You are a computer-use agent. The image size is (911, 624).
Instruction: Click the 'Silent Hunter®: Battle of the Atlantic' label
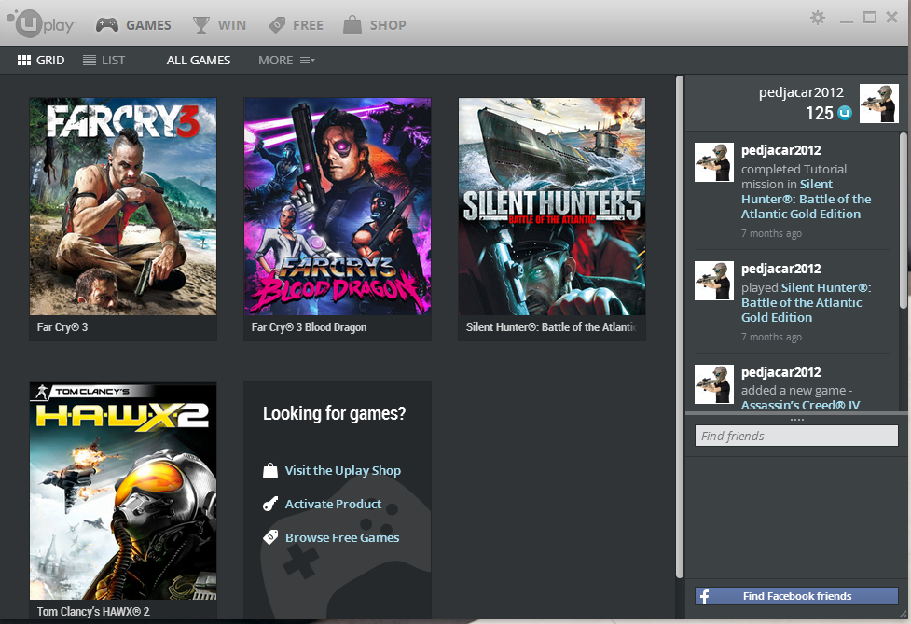pyautogui.click(x=551, y=327)
